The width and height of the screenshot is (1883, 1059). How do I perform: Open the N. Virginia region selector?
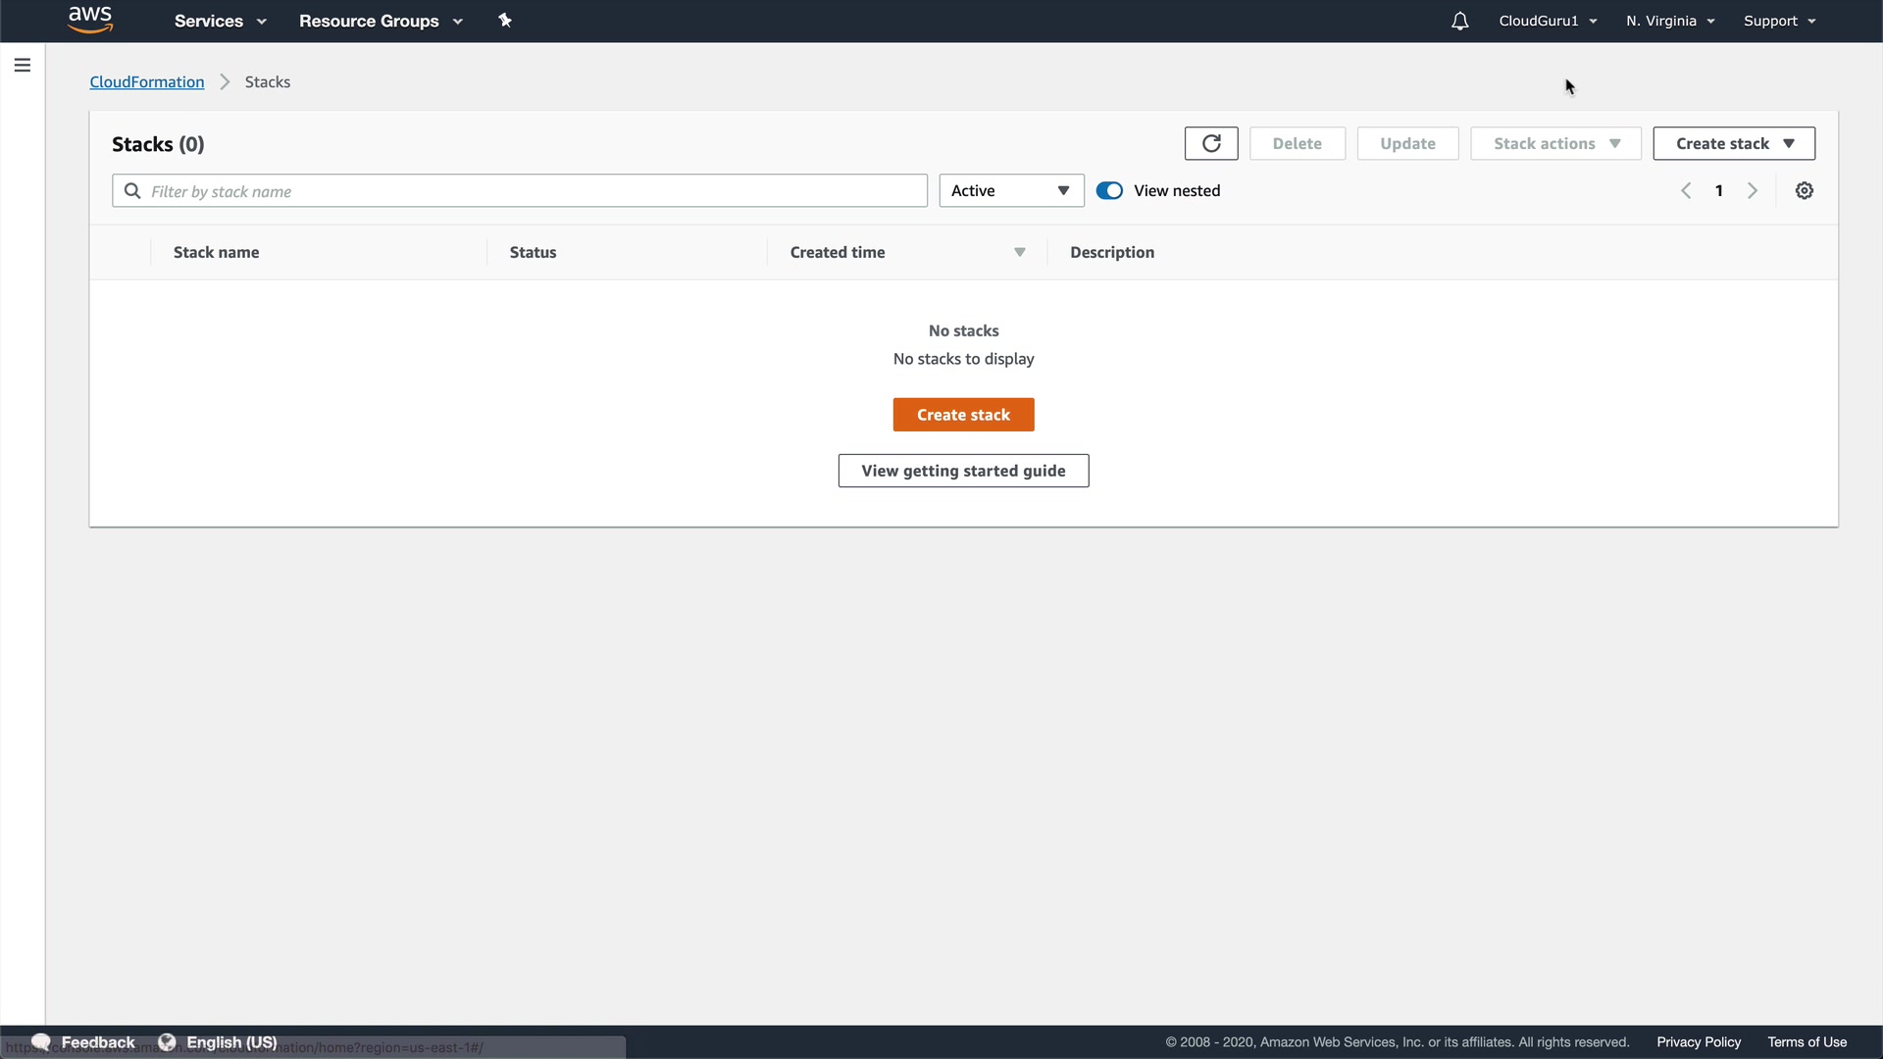(x=1669, y=21)
